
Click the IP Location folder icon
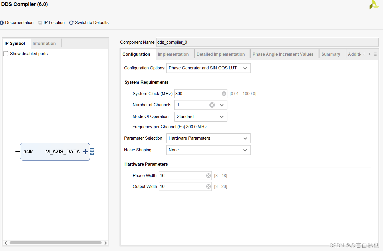(40, 23)
